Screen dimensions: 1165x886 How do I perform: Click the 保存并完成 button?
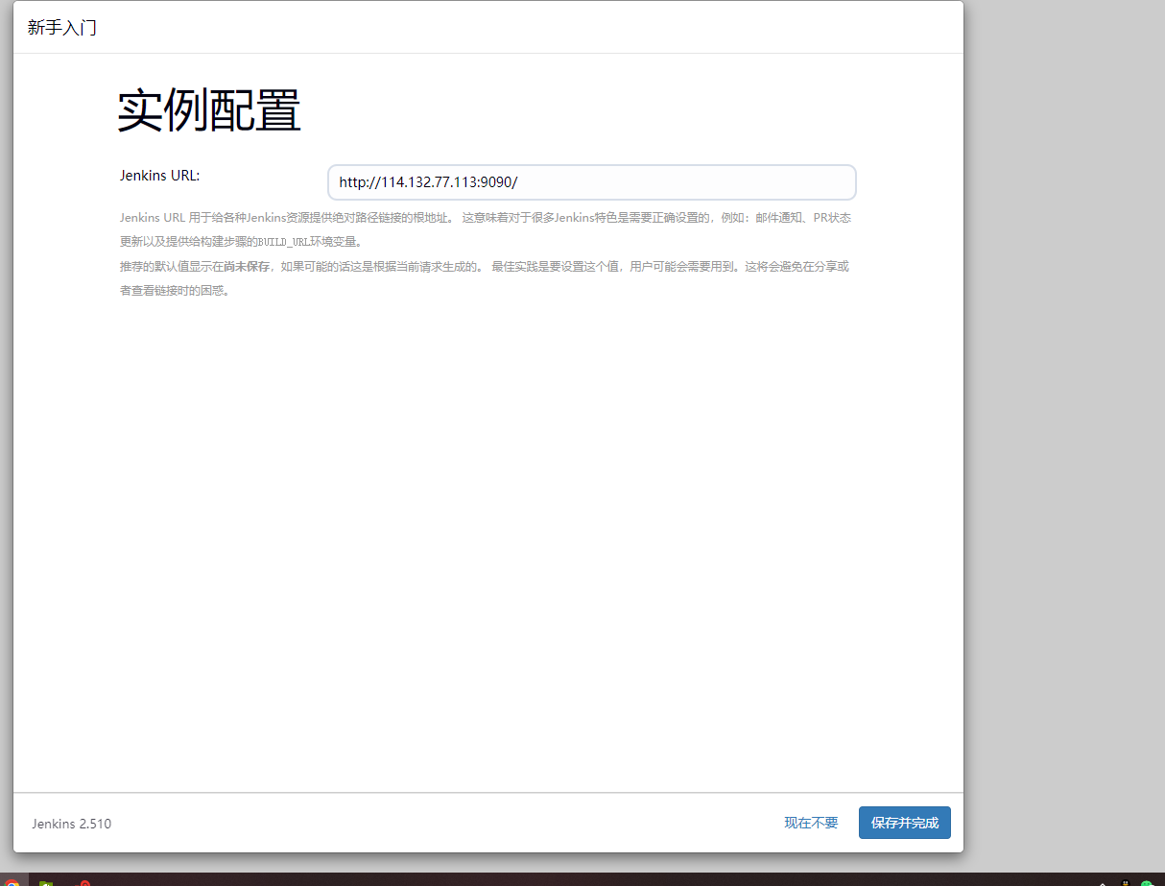[x=904, y=823]
